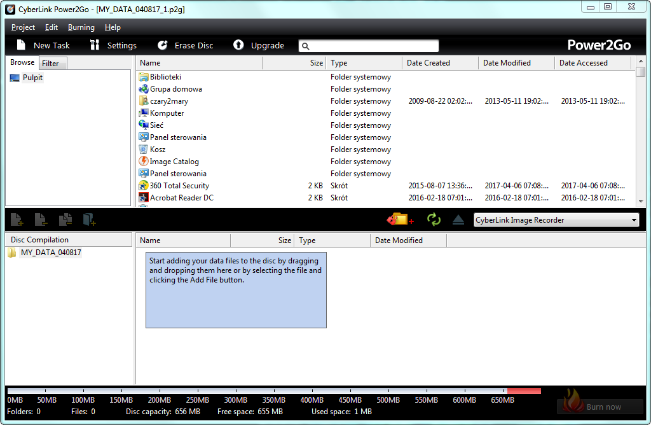651x425 pixels.
Task: Click the remove file icon
Action: click(41, 219)
